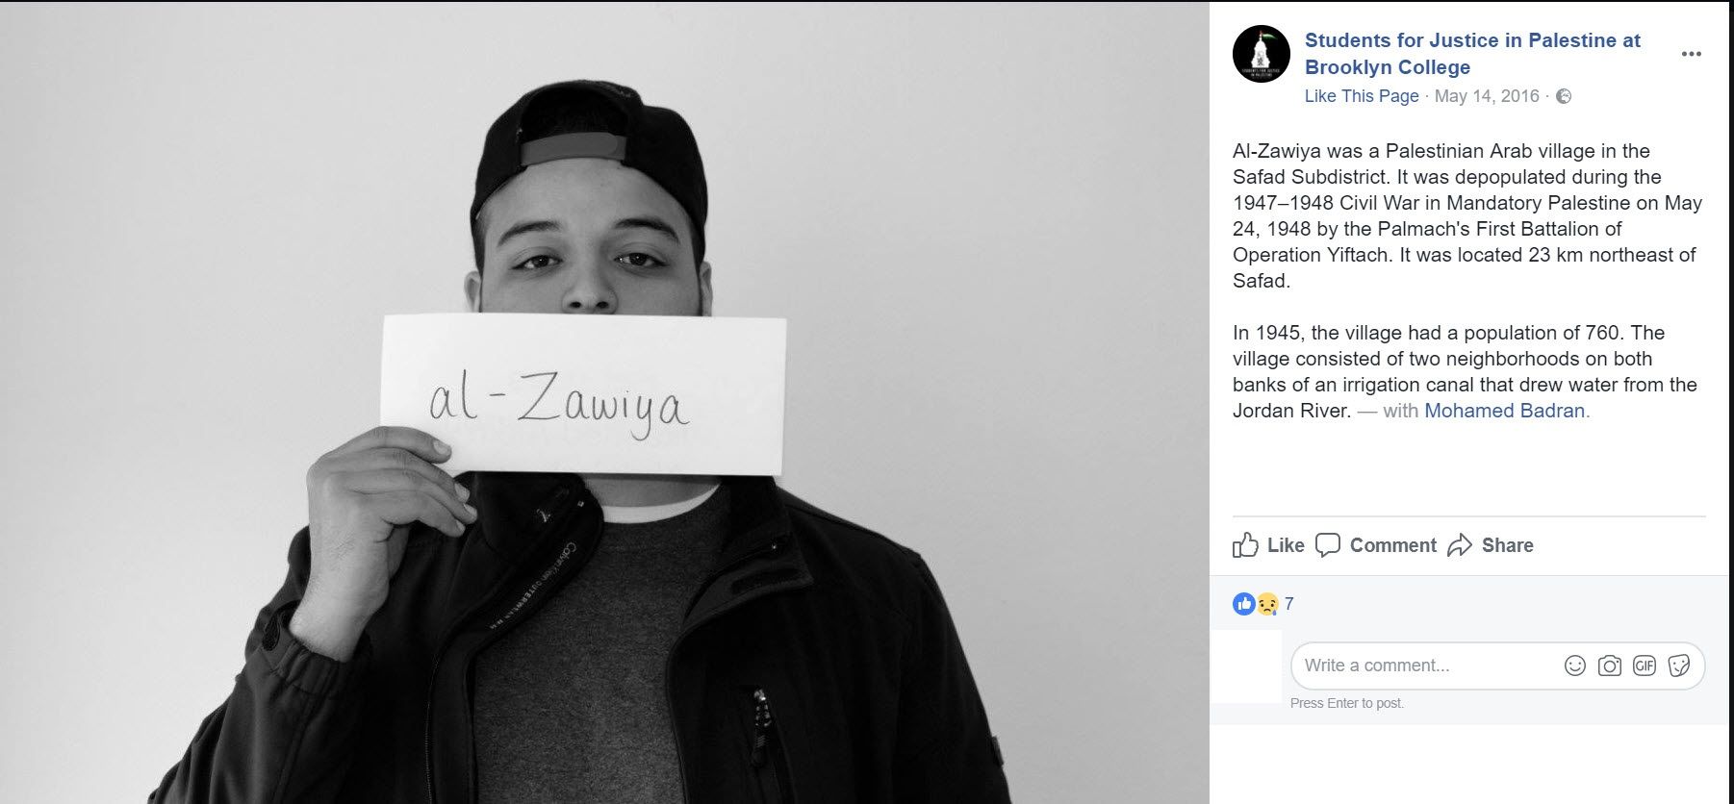Click the al-Zawiya photo
Image resolution: width=1734 pixels, height=804 pixels.
pos(604,402)
